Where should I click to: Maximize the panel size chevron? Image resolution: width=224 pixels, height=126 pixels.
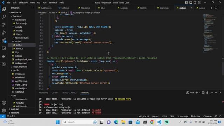[x=216, y=93]
